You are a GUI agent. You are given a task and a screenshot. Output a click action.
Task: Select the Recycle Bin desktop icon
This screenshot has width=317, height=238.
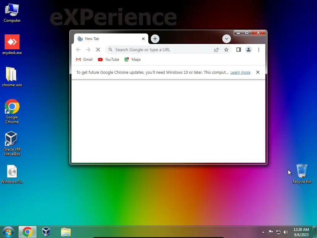pos(302,174)
